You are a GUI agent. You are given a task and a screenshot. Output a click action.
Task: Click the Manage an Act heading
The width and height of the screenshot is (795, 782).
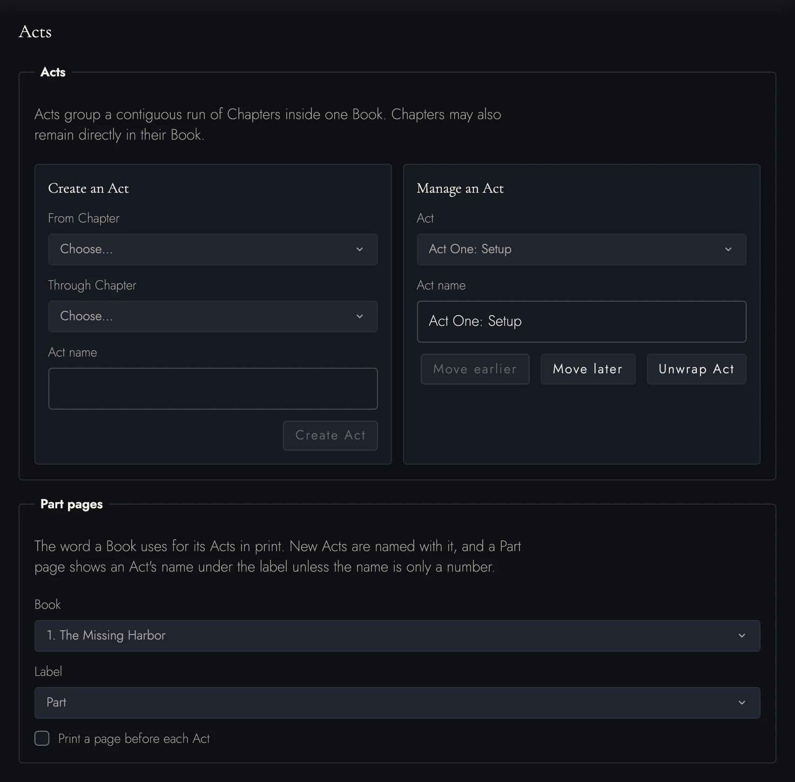(x=460, y=189)
